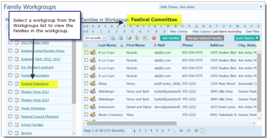267x138 pixels.
Task: Click edit icon beside Pastoral Council Members
Action: coord(17,117)
